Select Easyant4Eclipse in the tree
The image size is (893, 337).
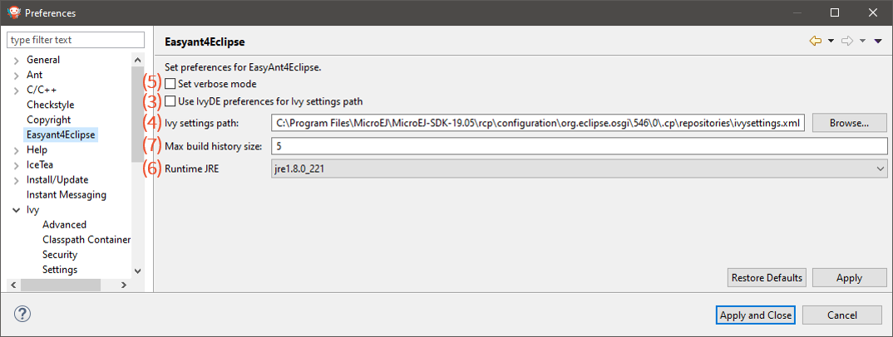[61, 134]
